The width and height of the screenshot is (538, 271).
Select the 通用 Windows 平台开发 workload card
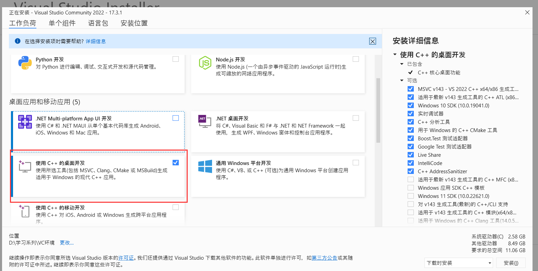pos(278,176)
